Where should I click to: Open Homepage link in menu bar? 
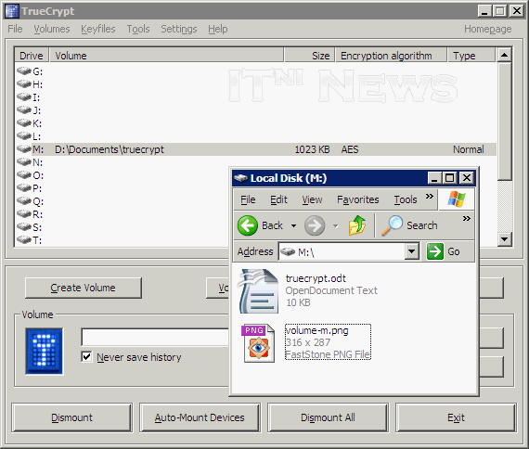pos(488,29)
